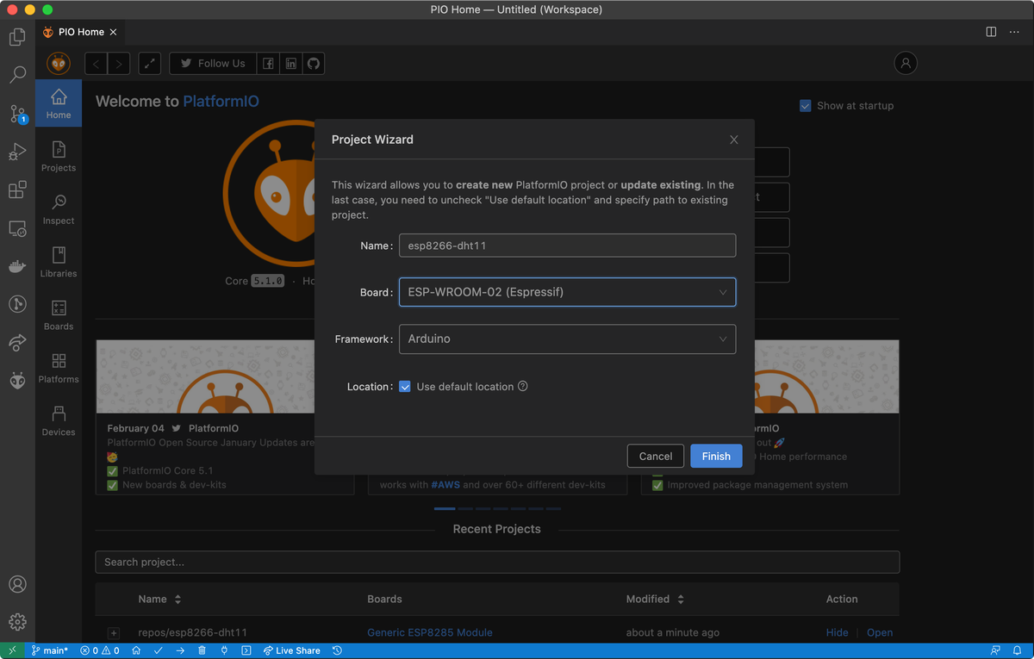
Task: Click PIO account profile icon
Action: pos(906,63)
